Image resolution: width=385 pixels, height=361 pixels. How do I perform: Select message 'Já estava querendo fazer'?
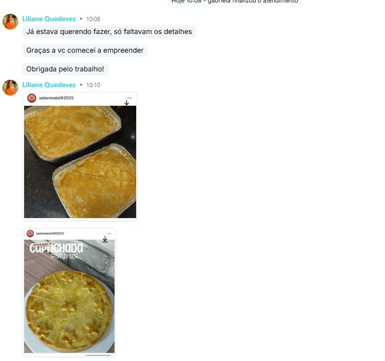click(109, 32)
